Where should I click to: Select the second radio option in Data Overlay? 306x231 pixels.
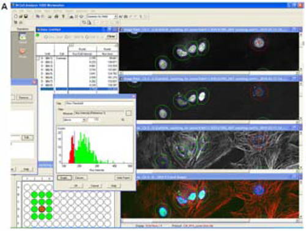pos(66,37)
